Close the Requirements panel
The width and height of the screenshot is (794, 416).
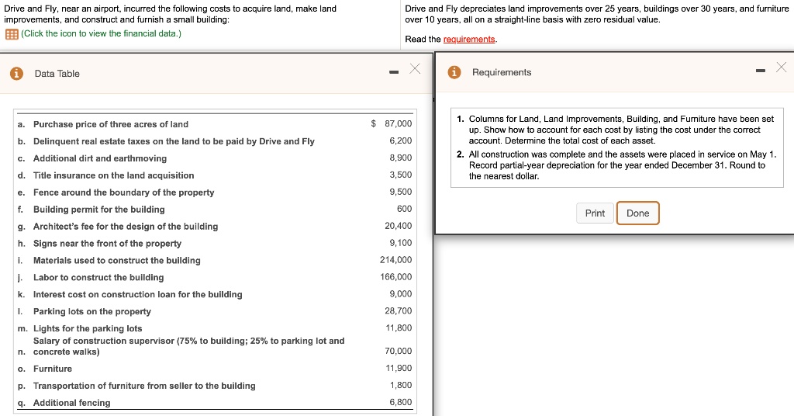click(x=781, y=68)
